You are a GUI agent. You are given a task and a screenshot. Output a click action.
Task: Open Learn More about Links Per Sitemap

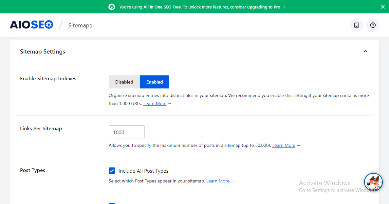284,145
